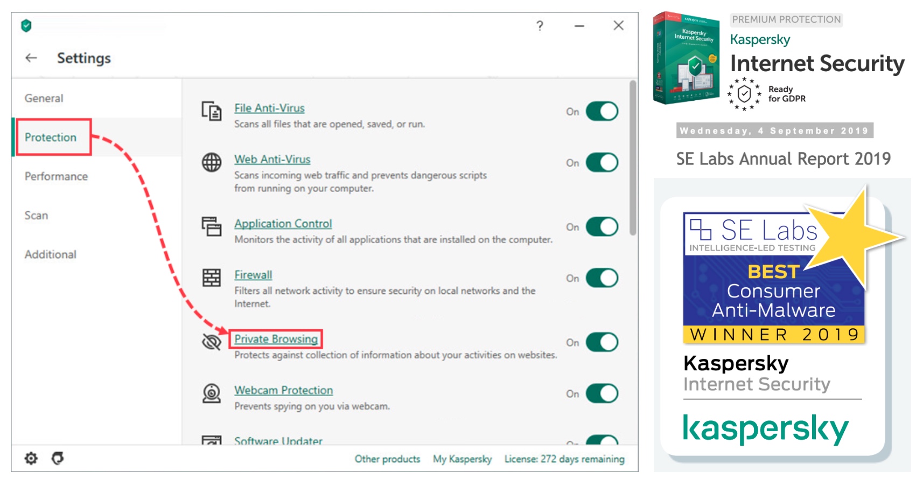Viewport: 923px width, 484px height.
Task: Click the File Anti-Virus documents icon
Action: (x=212, y=111)
